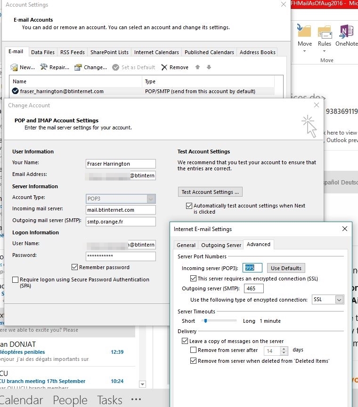This screenshot has height=407, width=358.
Task: Switch to the Outgoing Server tab
Action: 221,245
